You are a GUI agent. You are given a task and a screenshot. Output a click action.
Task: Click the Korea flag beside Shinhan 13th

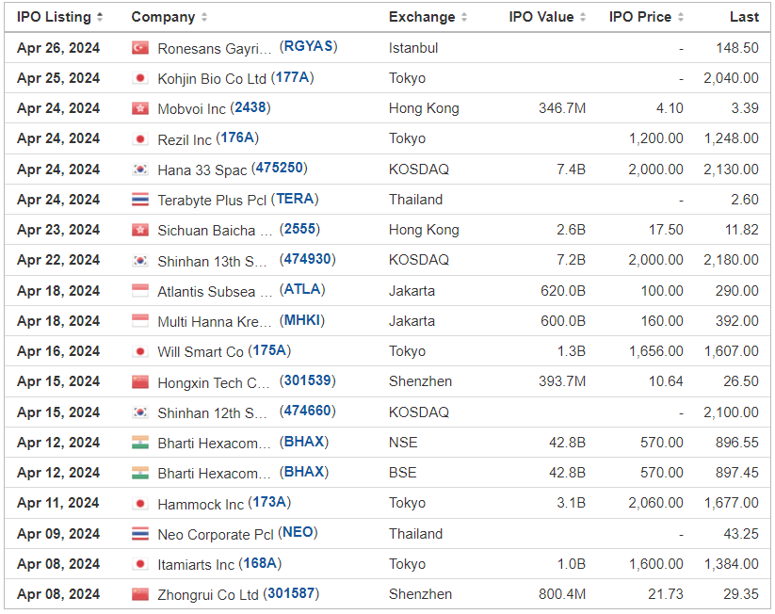click(x=140, y=260)
